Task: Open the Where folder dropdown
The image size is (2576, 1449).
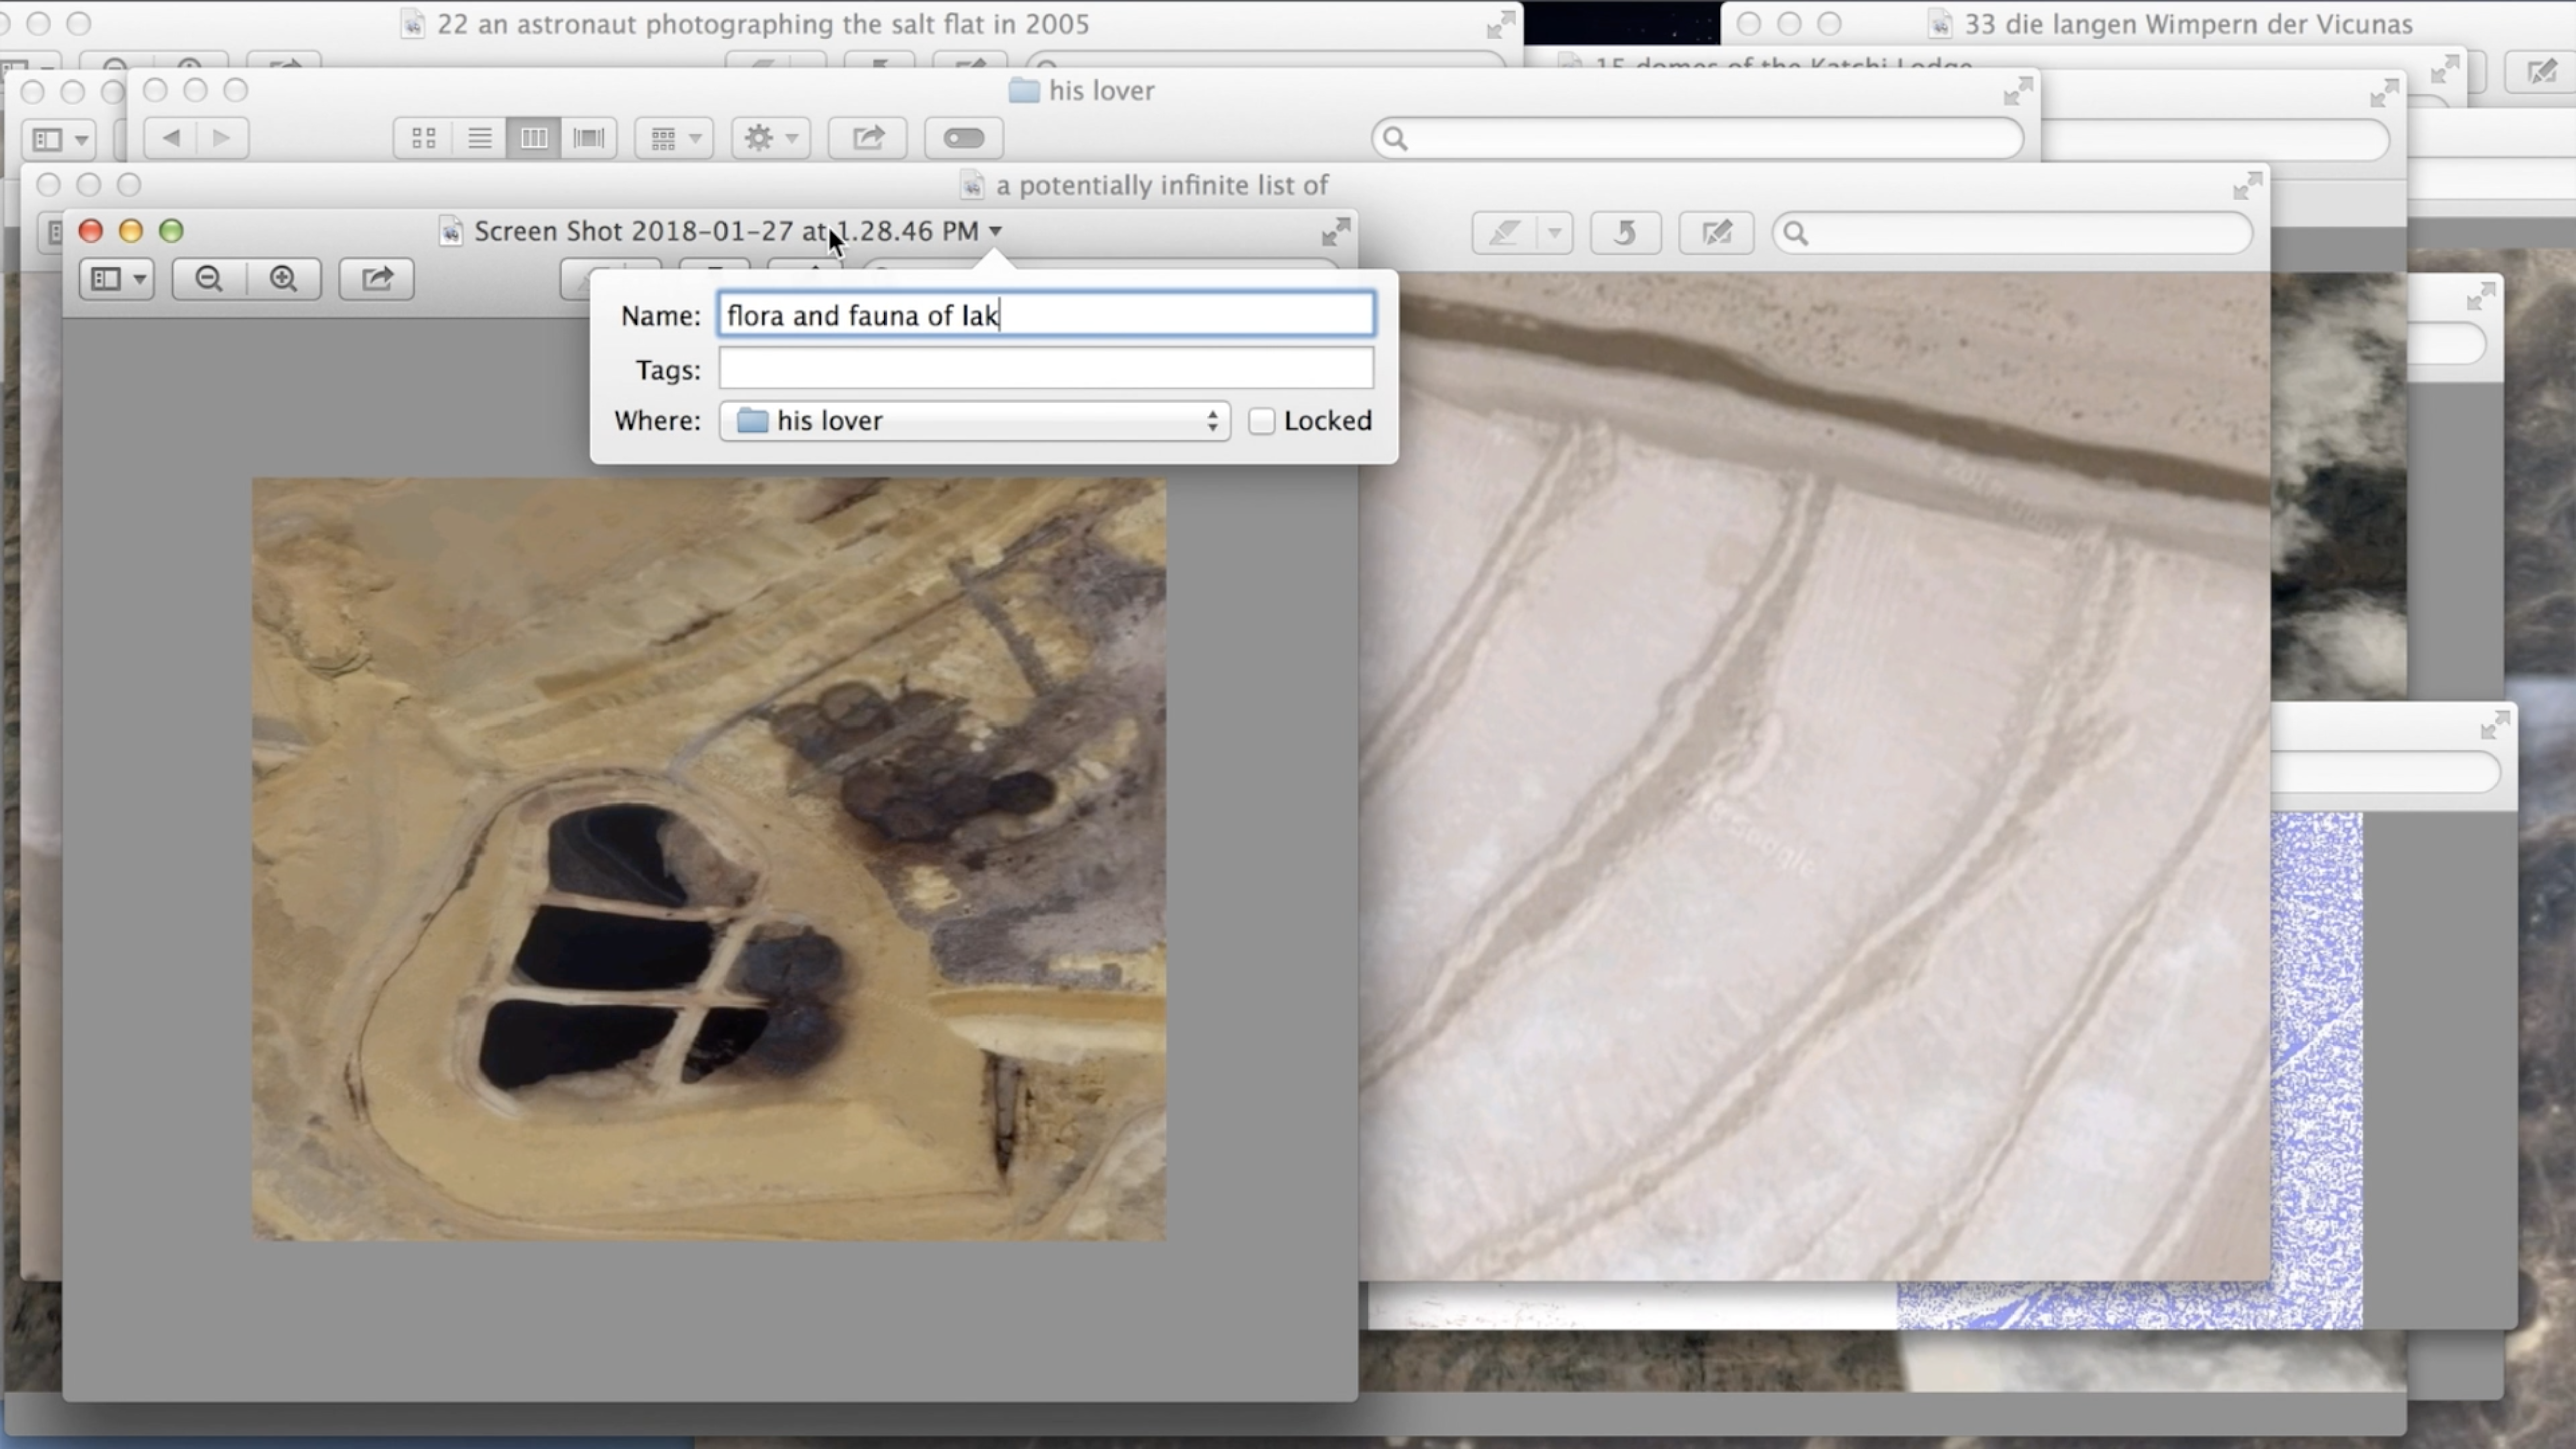Action: [974, 421]
